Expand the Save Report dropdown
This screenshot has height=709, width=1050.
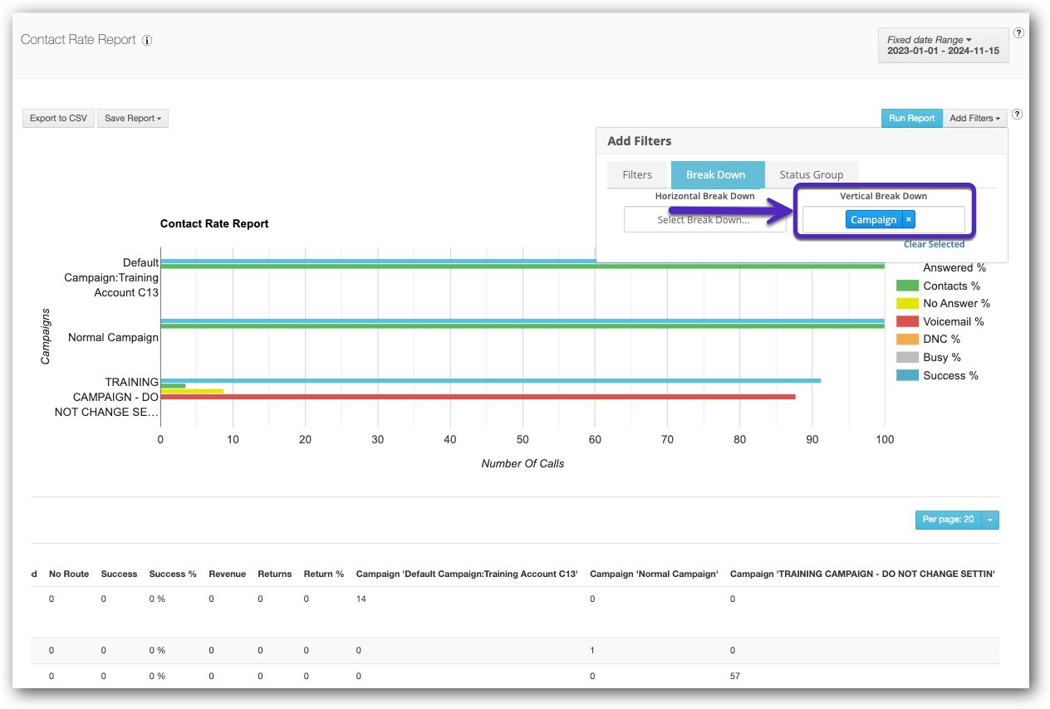point(133,118)
